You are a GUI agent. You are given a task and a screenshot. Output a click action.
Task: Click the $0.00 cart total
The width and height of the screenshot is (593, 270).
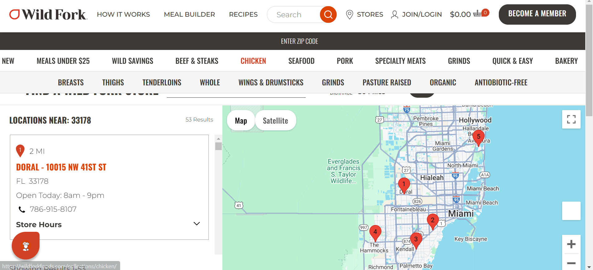pos(460,14)
